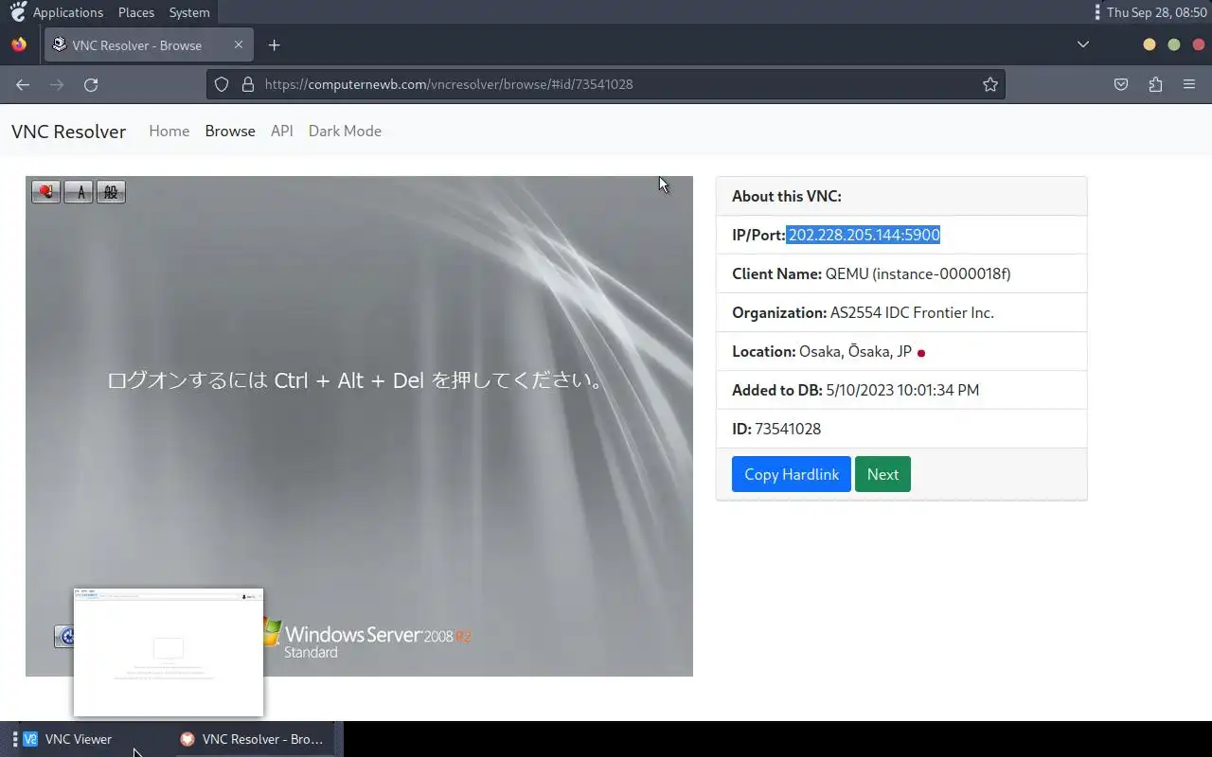This screenshot has width=1212, height=757.
Task: Click the address bar URL field
Action: 606,84
